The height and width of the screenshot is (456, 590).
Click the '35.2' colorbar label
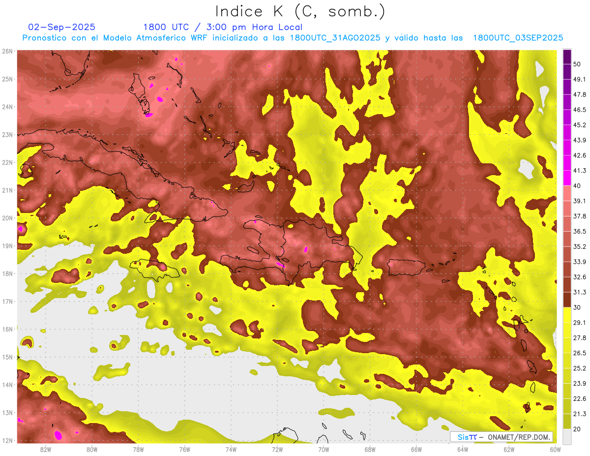[x=579, y=246]
